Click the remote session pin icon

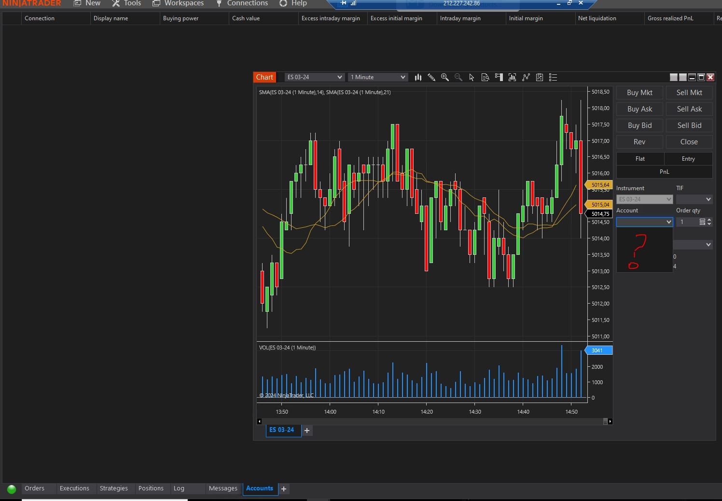coord(343,3)
